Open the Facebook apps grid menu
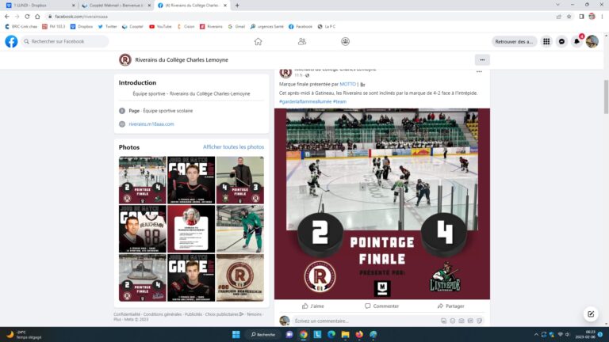This screenshot has width=609, height=342. [x=546, y=41]
